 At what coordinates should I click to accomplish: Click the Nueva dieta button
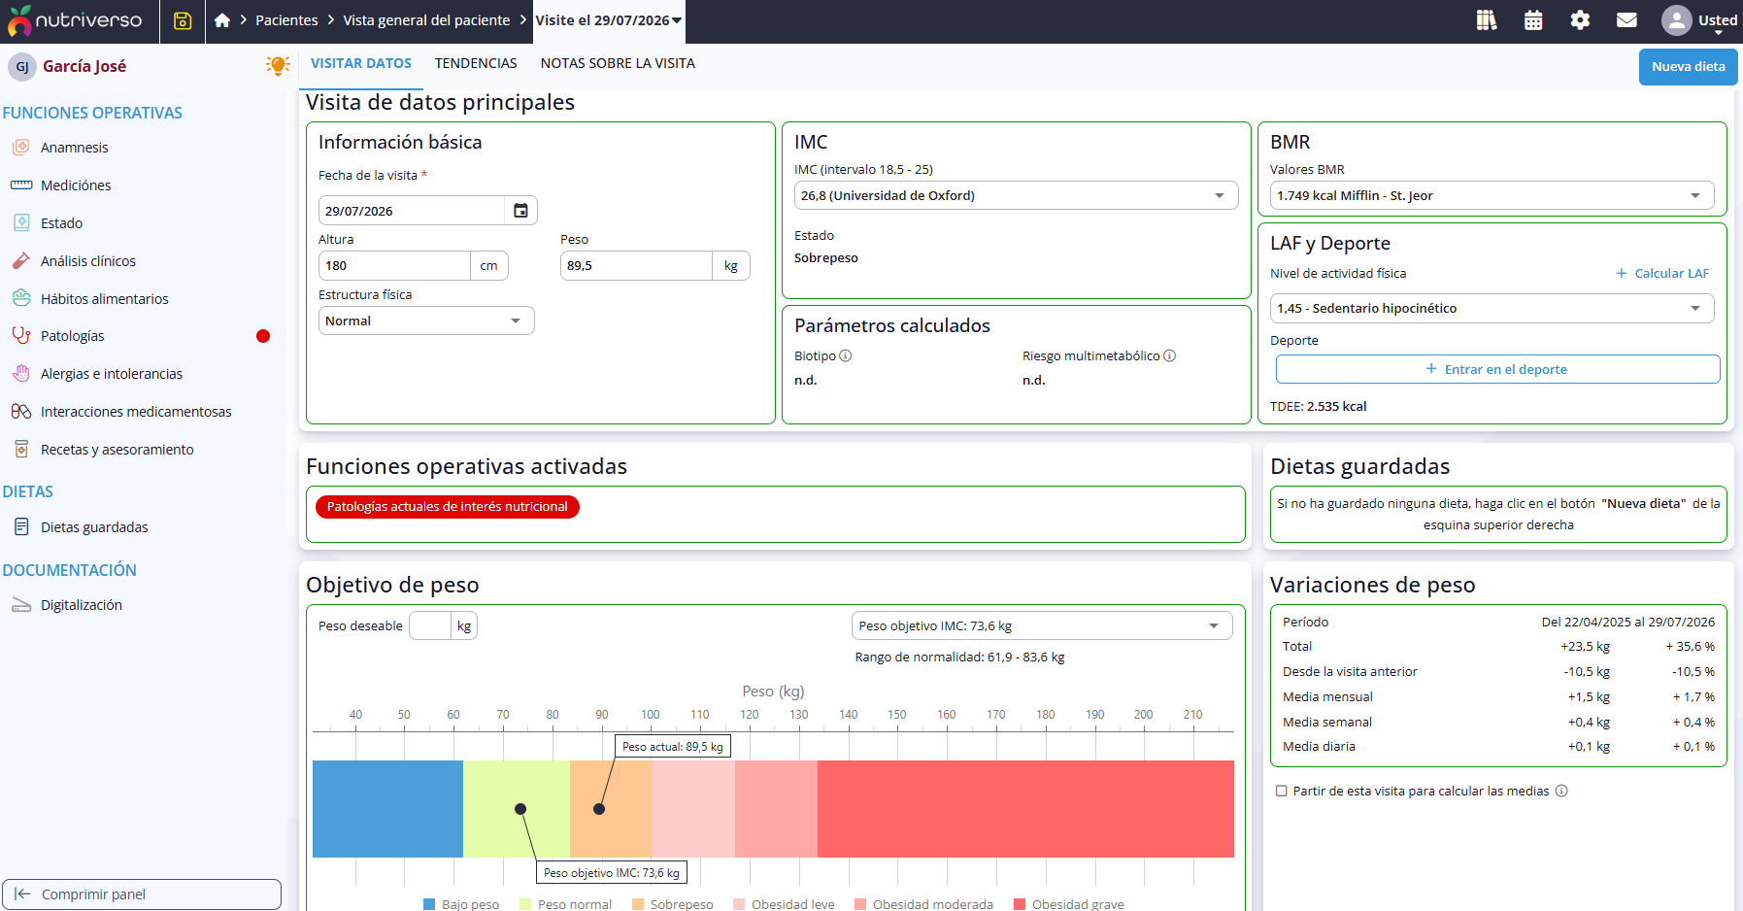point(1689,66)
